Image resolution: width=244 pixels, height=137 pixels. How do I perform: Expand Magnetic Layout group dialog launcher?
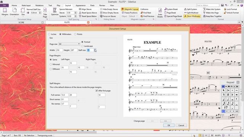153,19
